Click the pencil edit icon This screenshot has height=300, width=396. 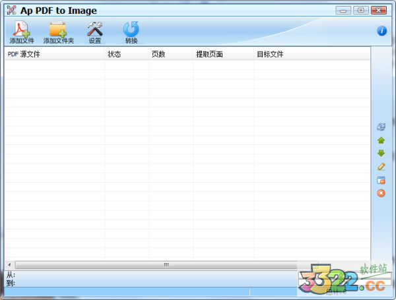click(381, 167)
